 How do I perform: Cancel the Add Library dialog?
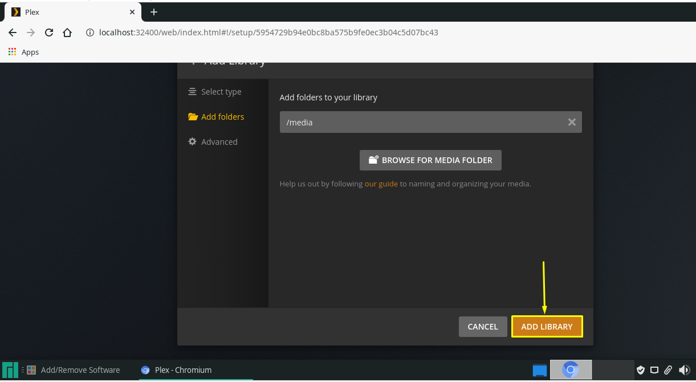click(483, 327)
